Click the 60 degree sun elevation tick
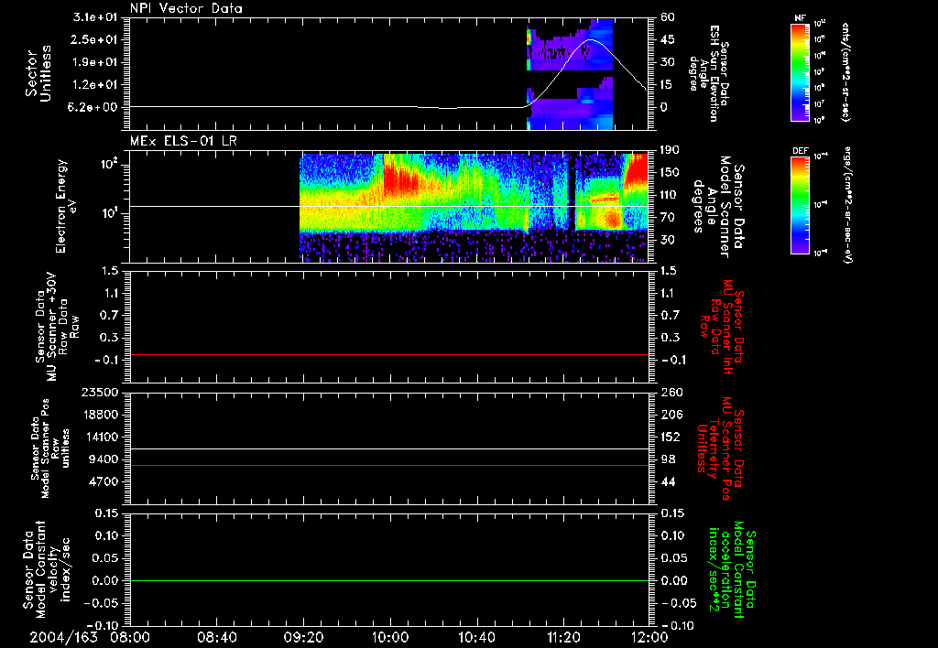The height and width of the screenshot is (648, 938). click(668, 17)
